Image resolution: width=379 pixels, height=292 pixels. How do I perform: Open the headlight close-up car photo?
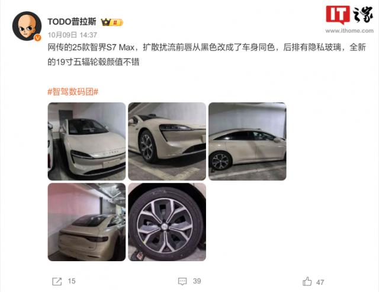(x=167, y=141)
